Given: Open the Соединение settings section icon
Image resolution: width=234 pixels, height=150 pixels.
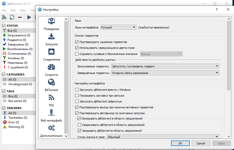Looking at the screenshot, I should [51, 52].
